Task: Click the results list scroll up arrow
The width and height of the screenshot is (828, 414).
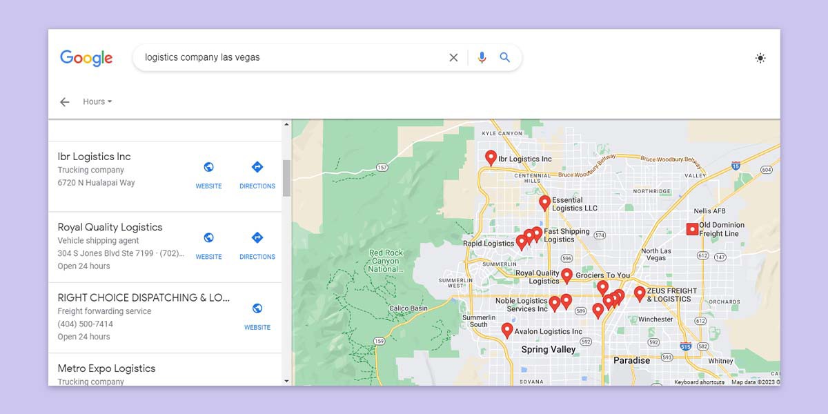Action: click(x=287, y=125)
